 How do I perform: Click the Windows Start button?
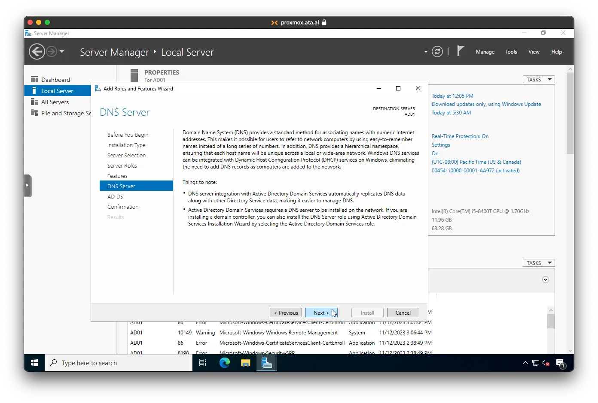34,363
